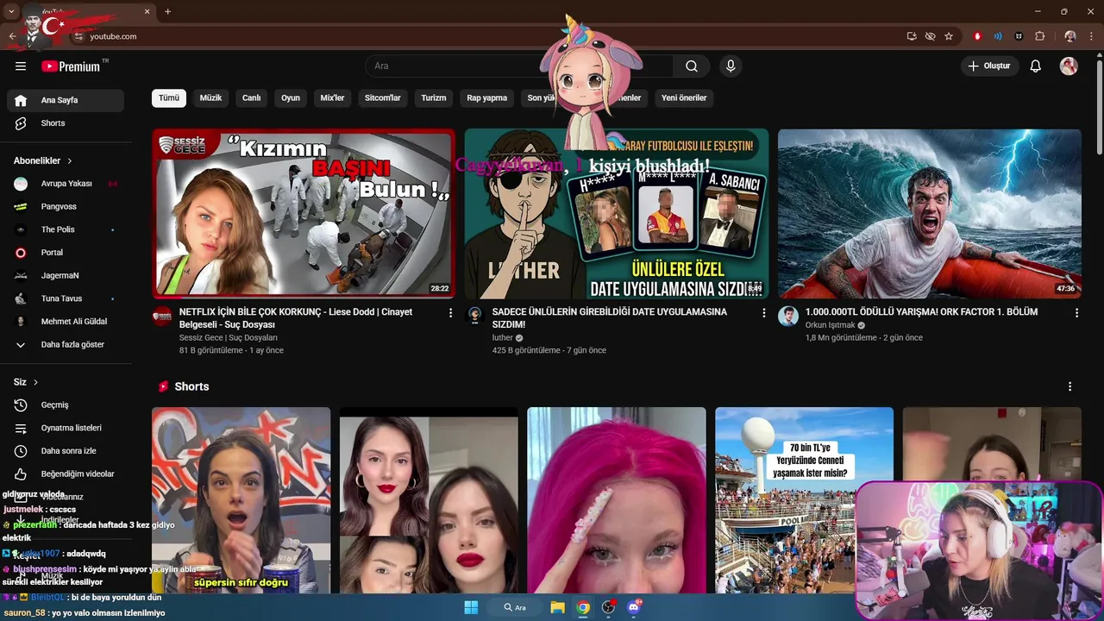Open Portal channel subscription

click(66, 253)
